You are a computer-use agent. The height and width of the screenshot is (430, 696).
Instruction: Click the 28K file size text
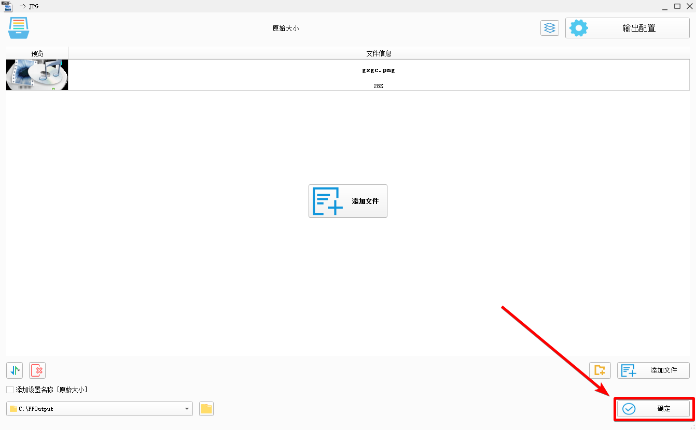[x=379, y=86]
